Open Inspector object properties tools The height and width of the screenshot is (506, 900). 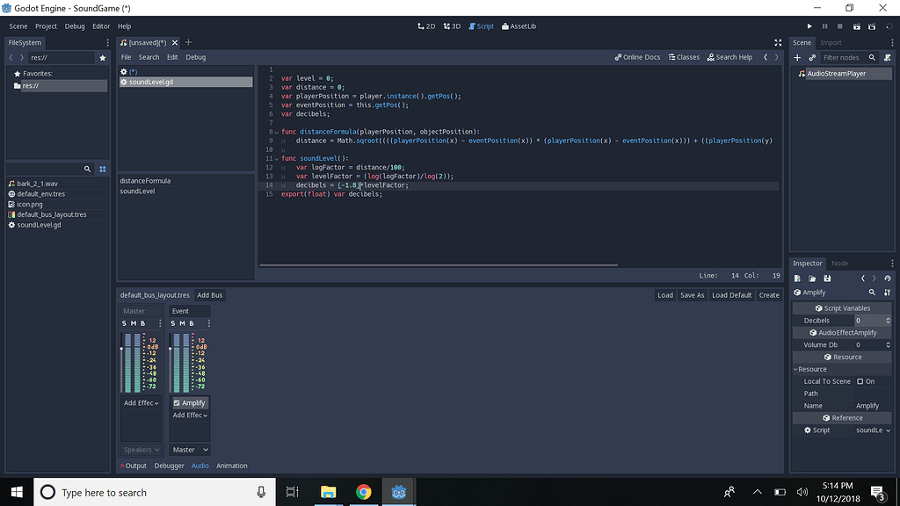[x=888, y=293]
